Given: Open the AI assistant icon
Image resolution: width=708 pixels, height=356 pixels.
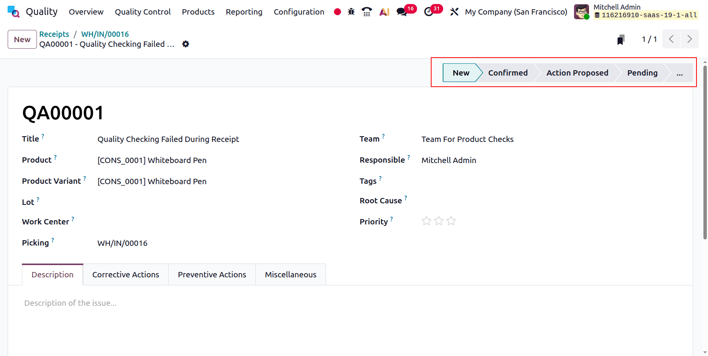Looking at the screenshot, I should pos(384,12).
